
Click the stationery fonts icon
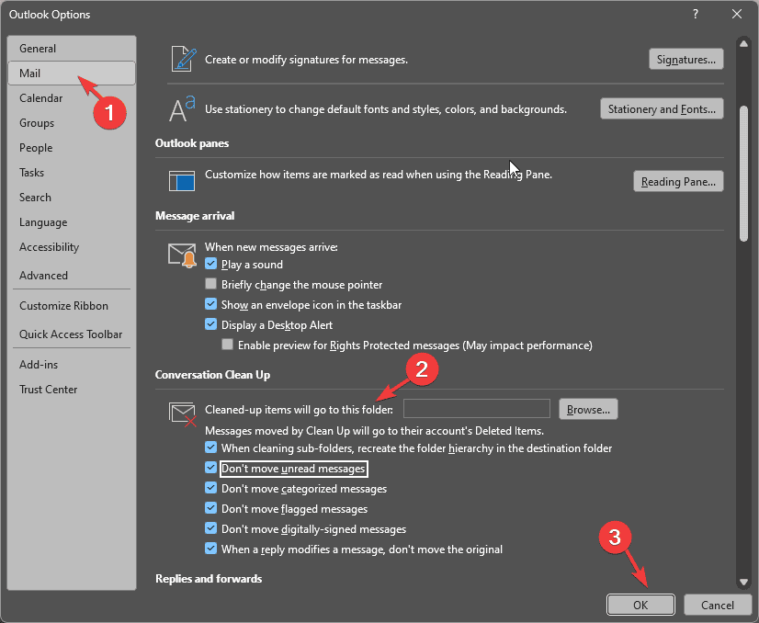click(183, 108)
